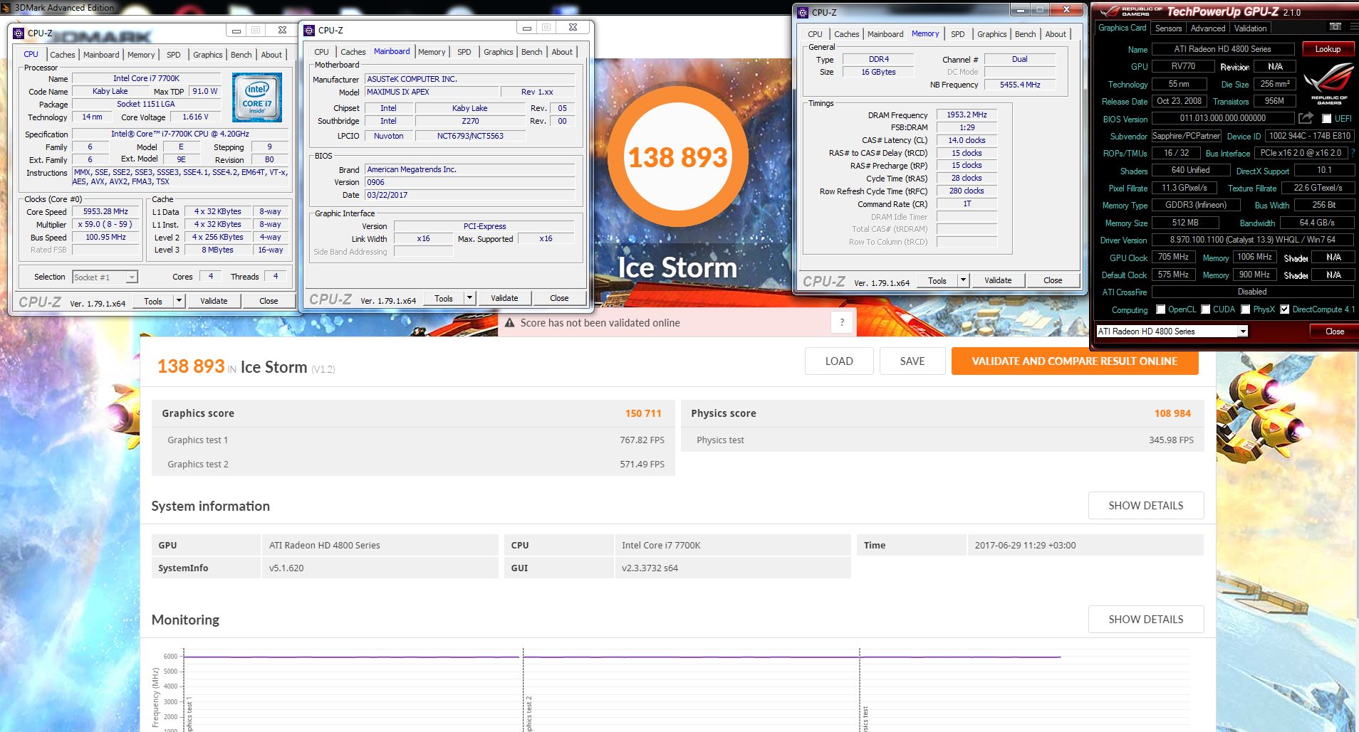This screenshot has height=732, width=1359.
Task: Click the CPU-Z title icon in the Mainboard window
Action: (309, 30)
